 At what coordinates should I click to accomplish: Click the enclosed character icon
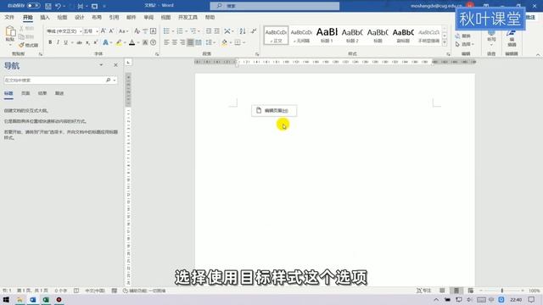[x=153, y=42]
